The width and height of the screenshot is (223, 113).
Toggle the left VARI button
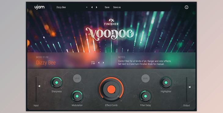pyautogui.click(x=77, y=78)
